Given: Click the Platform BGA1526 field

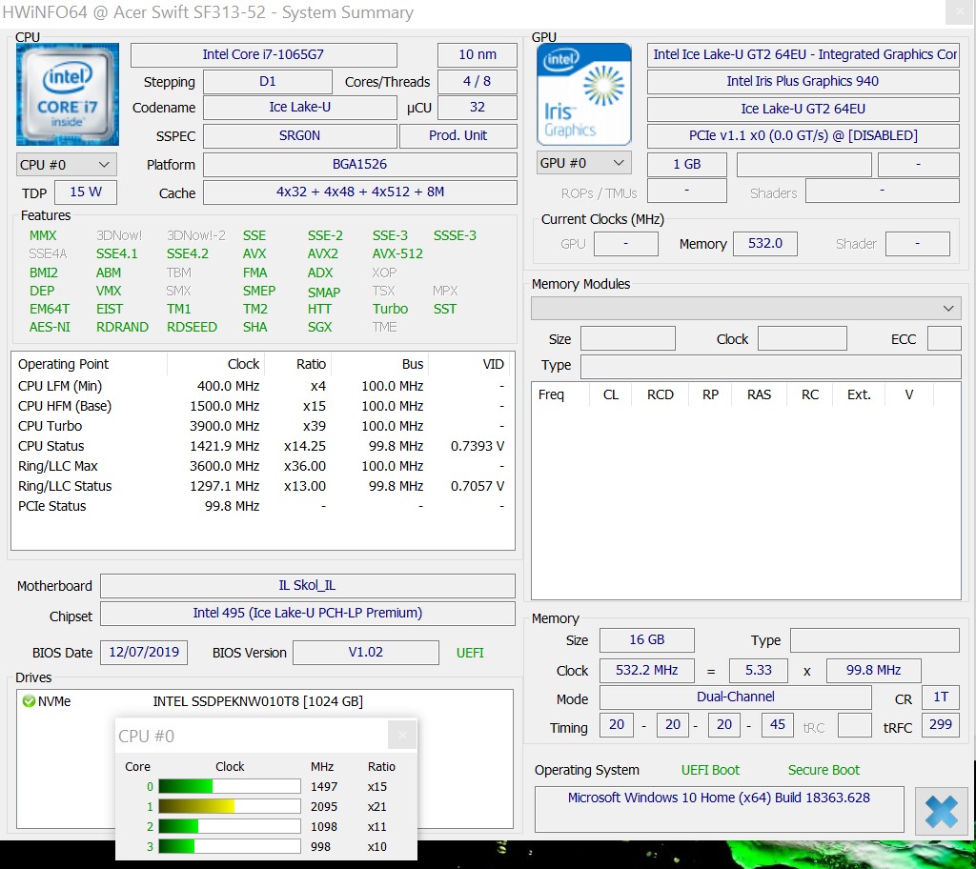Looking at the screenshot, I should 359,164.
